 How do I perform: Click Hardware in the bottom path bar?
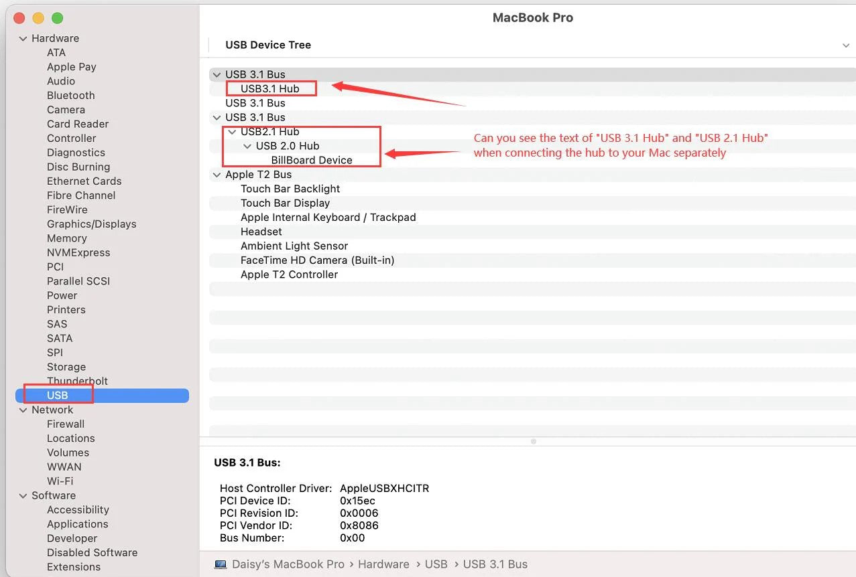pyautogui.click(x=383, y=564)
